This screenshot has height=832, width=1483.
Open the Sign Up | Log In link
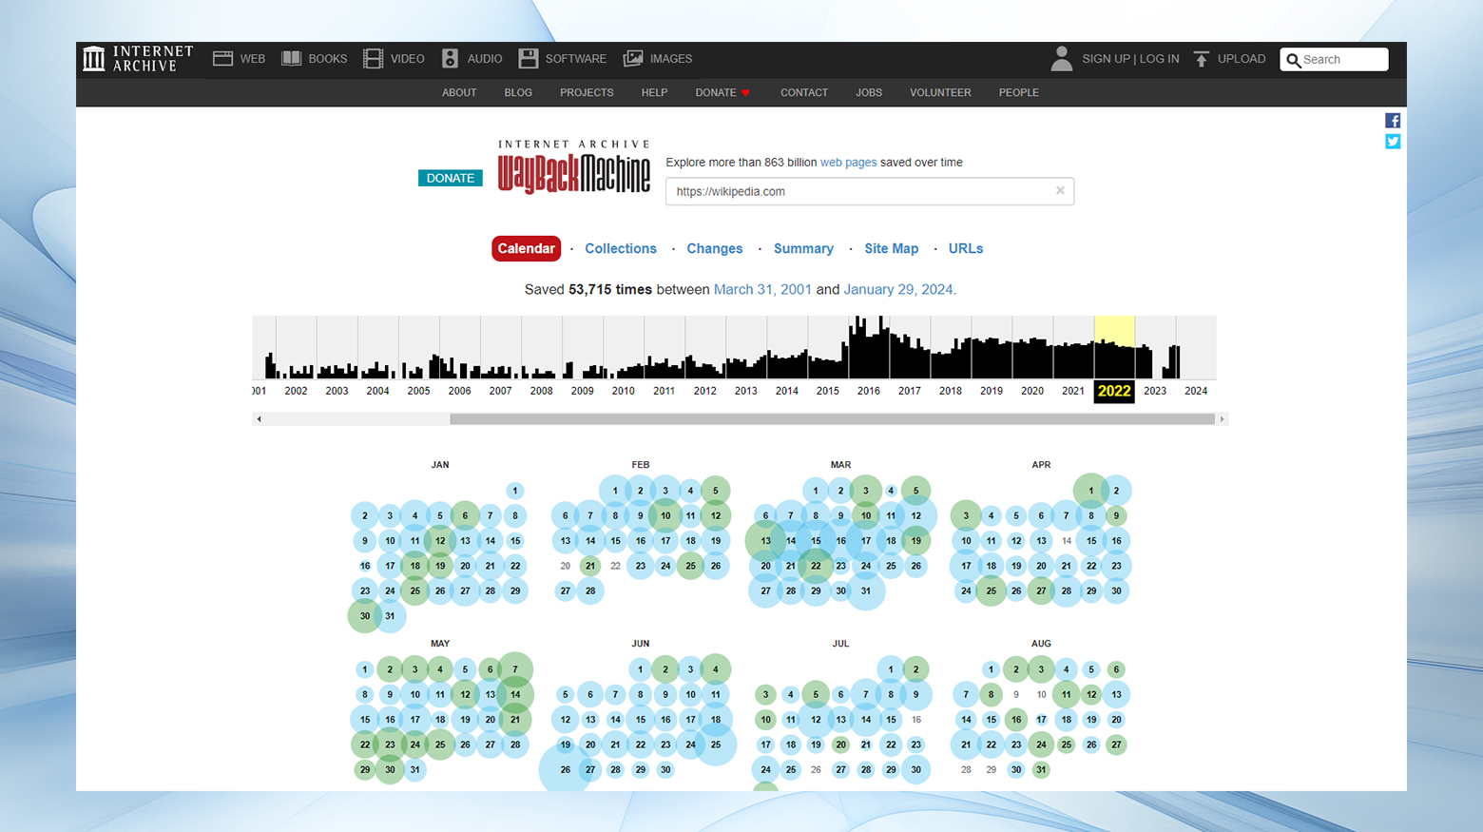[x=1130, y=59]
